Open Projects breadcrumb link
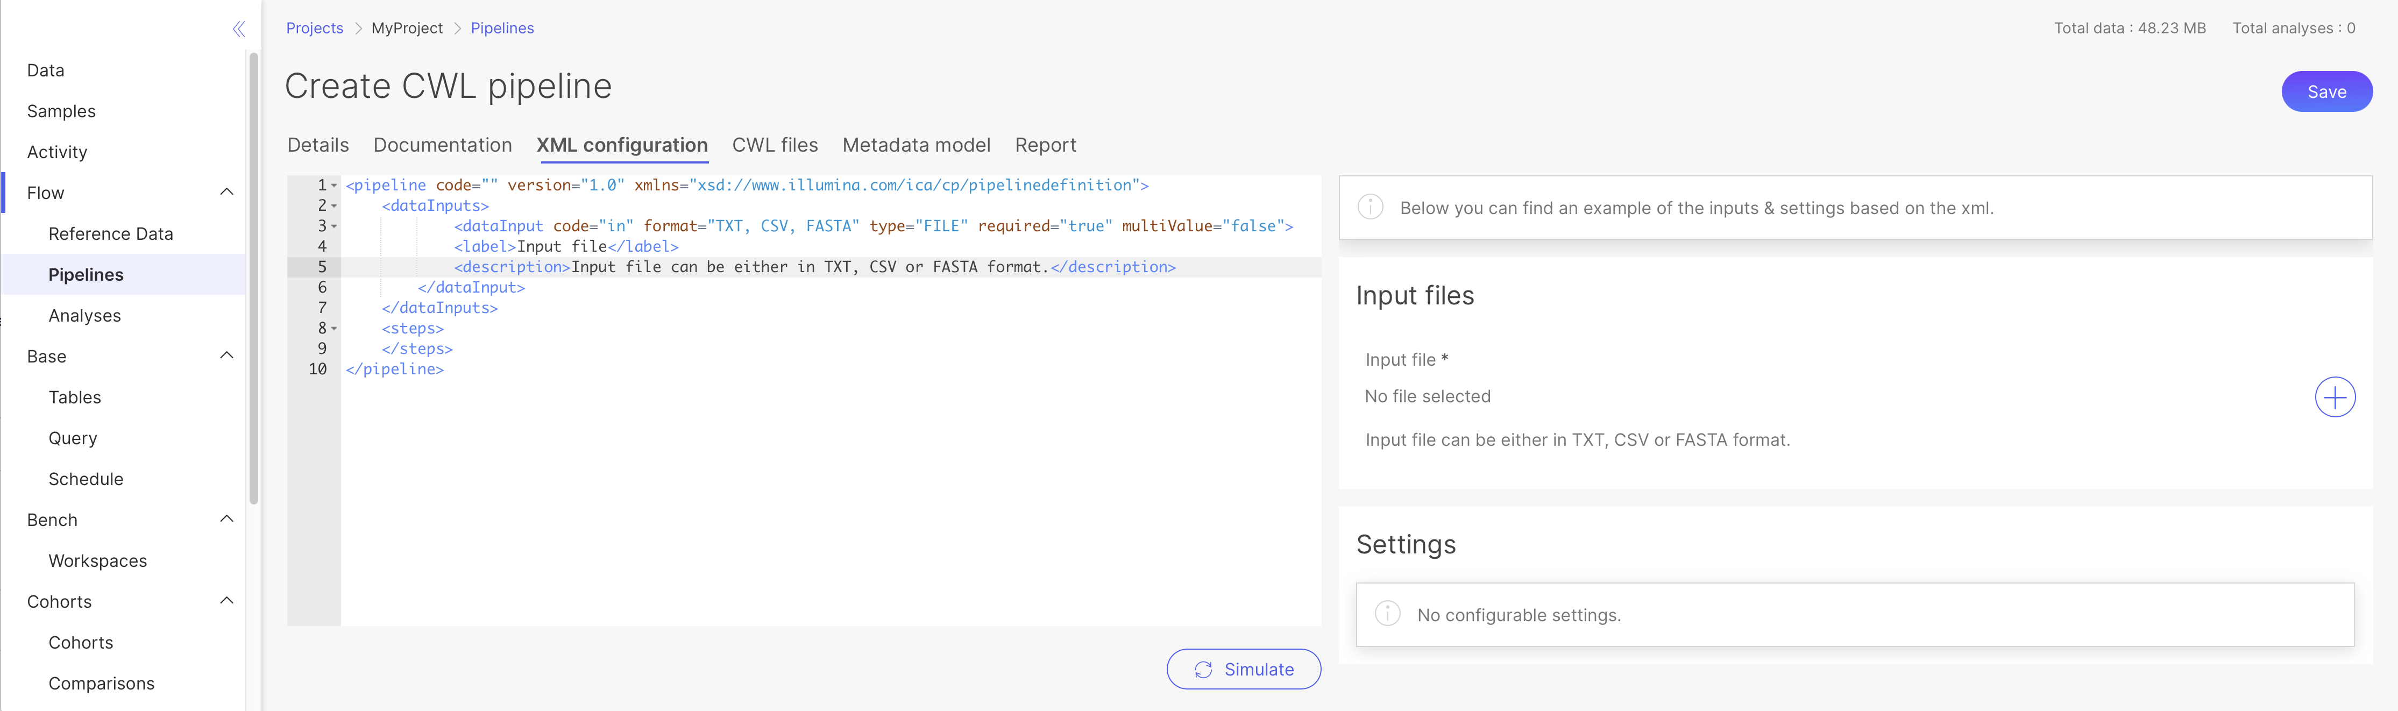Viewport: 2398px width, 711px height. 315,29
